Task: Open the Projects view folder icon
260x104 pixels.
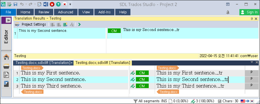Action: tap(6, 66)
